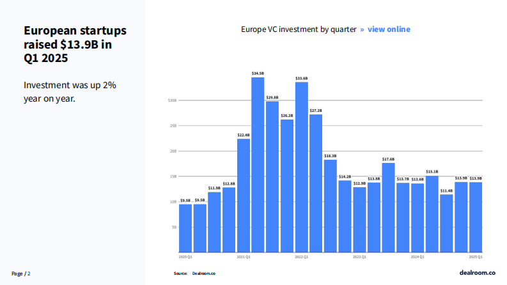Select the bar labeled $18.3B
The height and width of the screenshot is (285, 507).
pos(330,205)
